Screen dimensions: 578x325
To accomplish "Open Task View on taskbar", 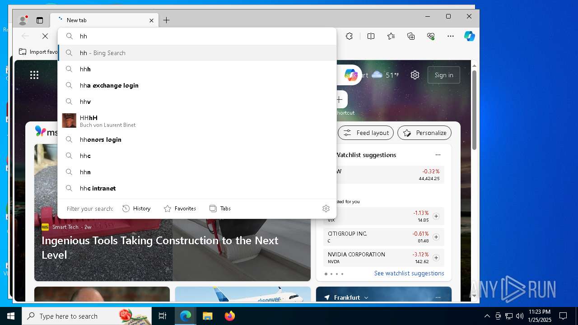I will tap(163, 316).
